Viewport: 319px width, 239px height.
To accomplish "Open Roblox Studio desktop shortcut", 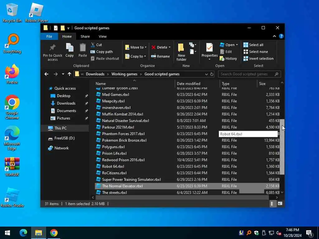I will 12,197.
